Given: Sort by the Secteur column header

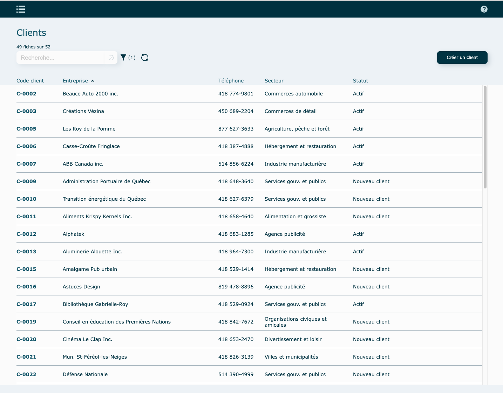Looking at the screenshot, I should tap(274, 81).
